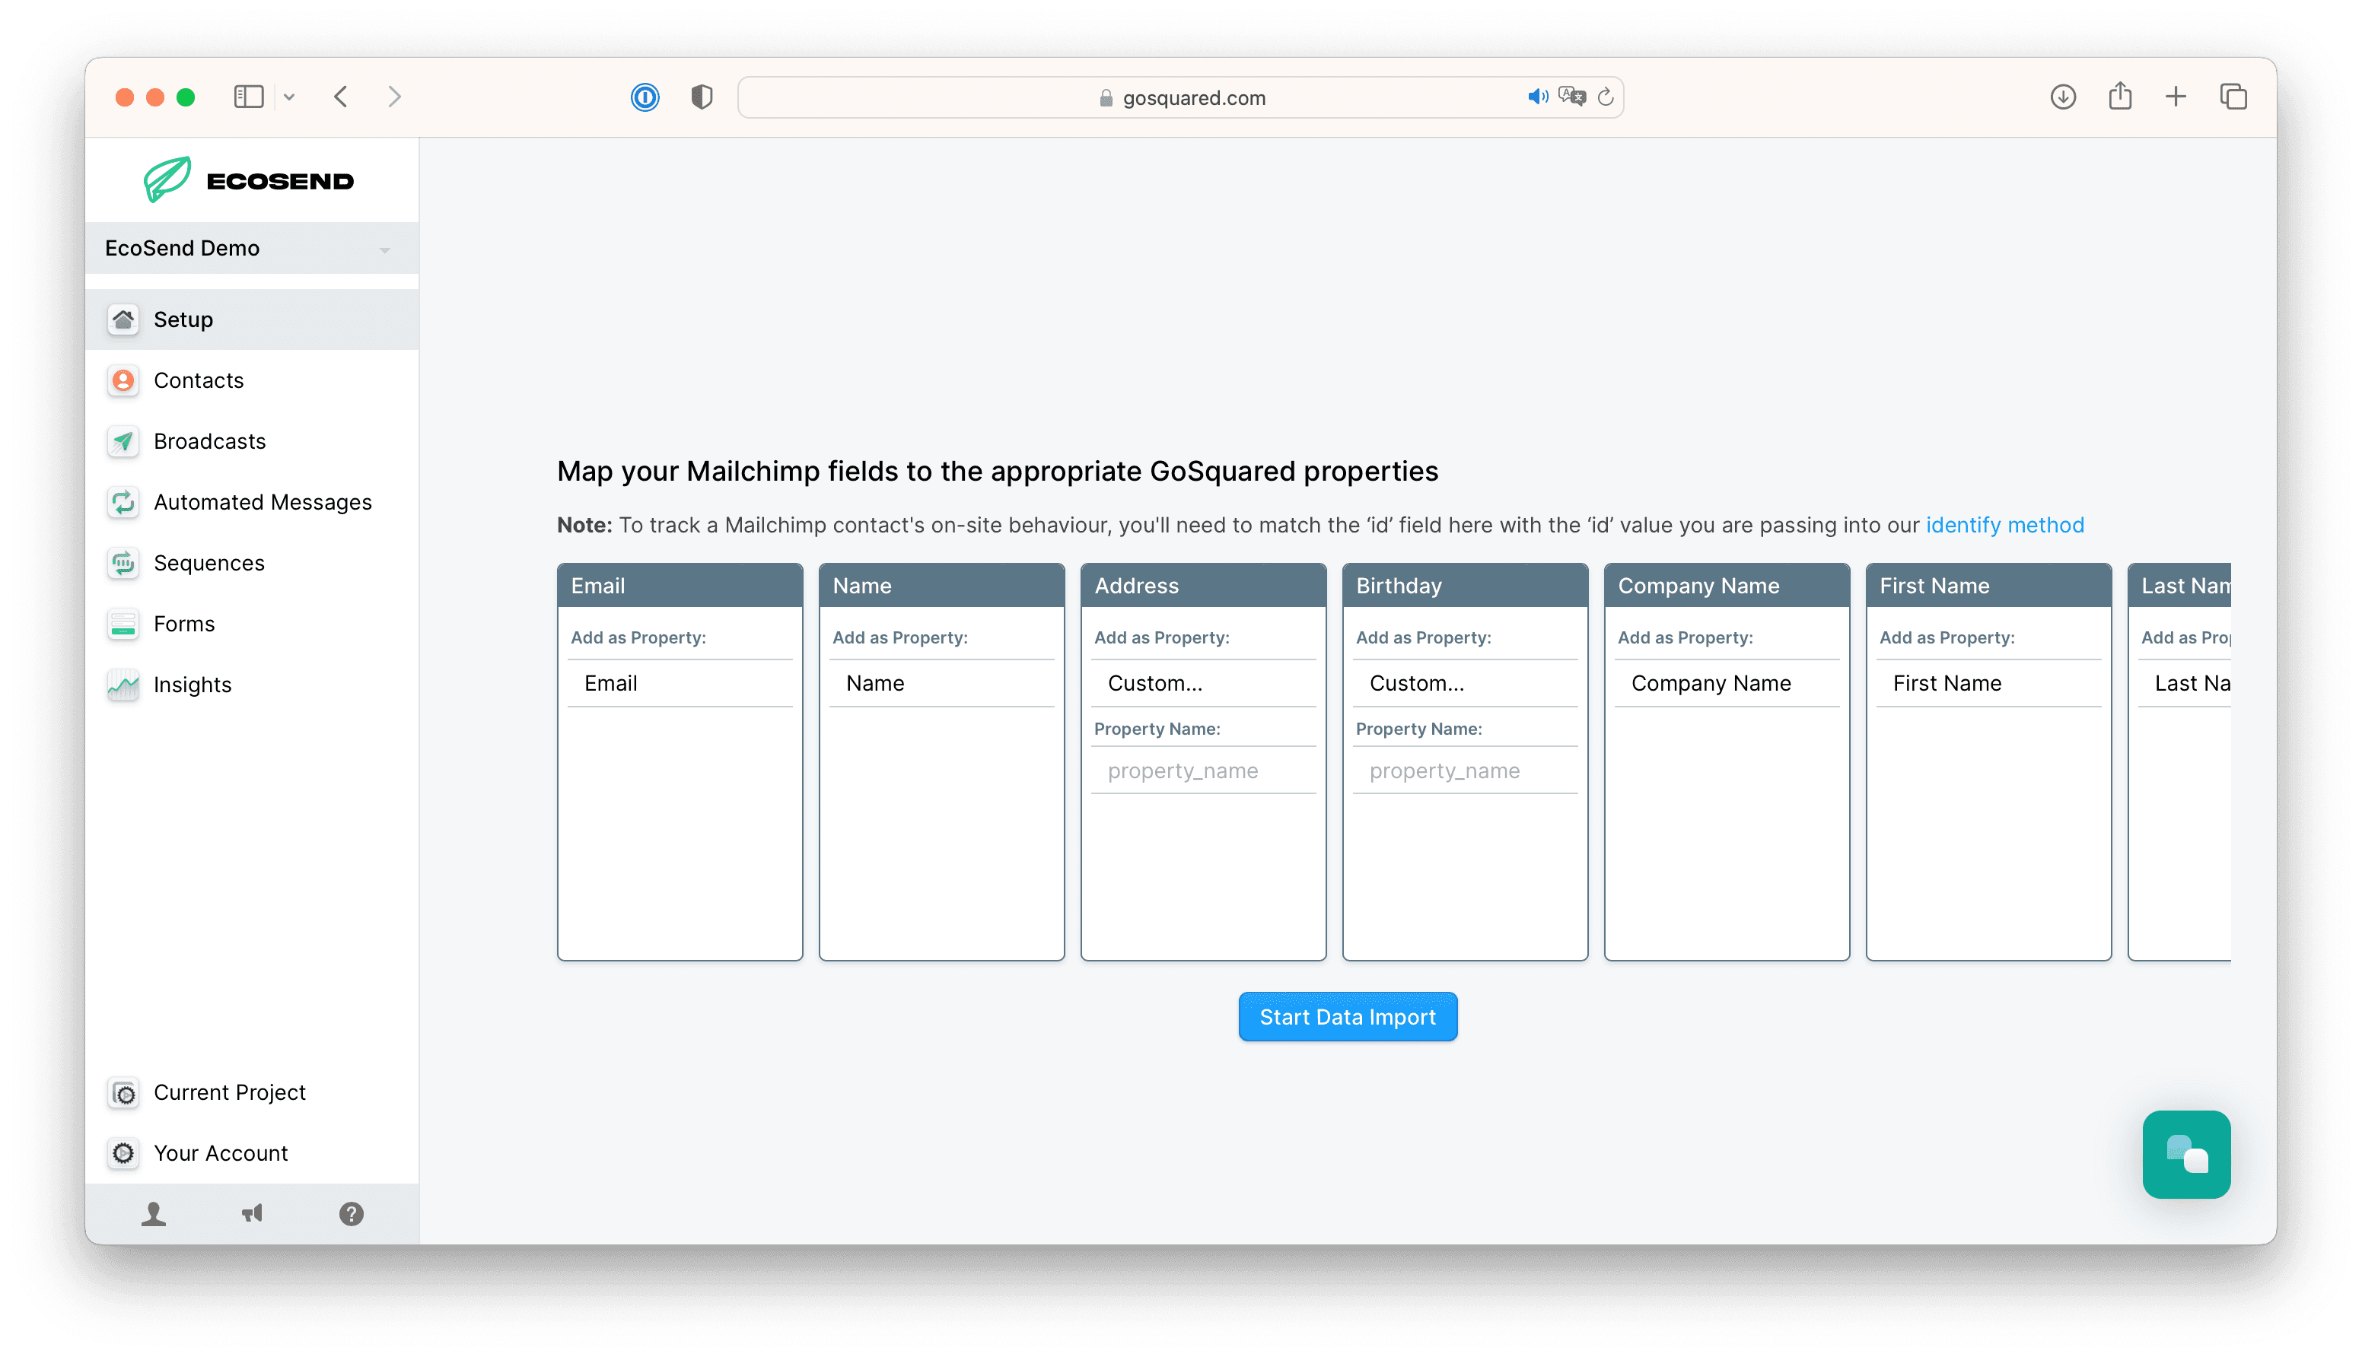Reload the page

point(1605,97)
